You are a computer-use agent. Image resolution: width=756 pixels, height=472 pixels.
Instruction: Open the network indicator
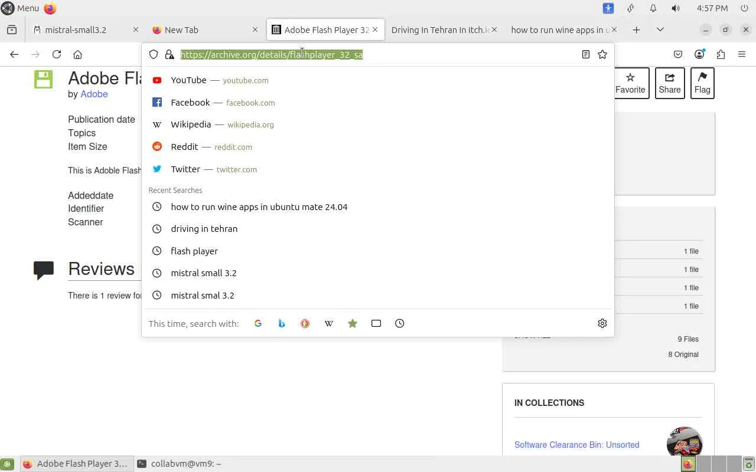click(631, 8)
